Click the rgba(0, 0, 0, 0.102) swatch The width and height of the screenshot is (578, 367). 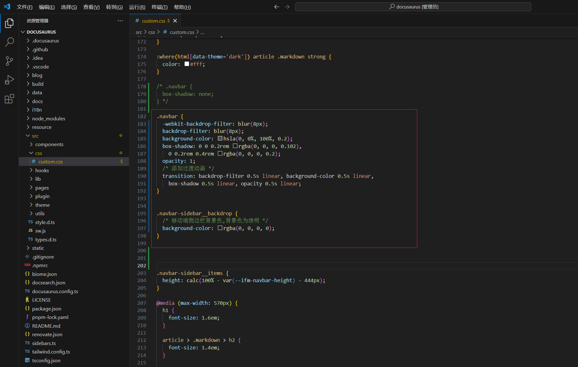tap(235, 146)
